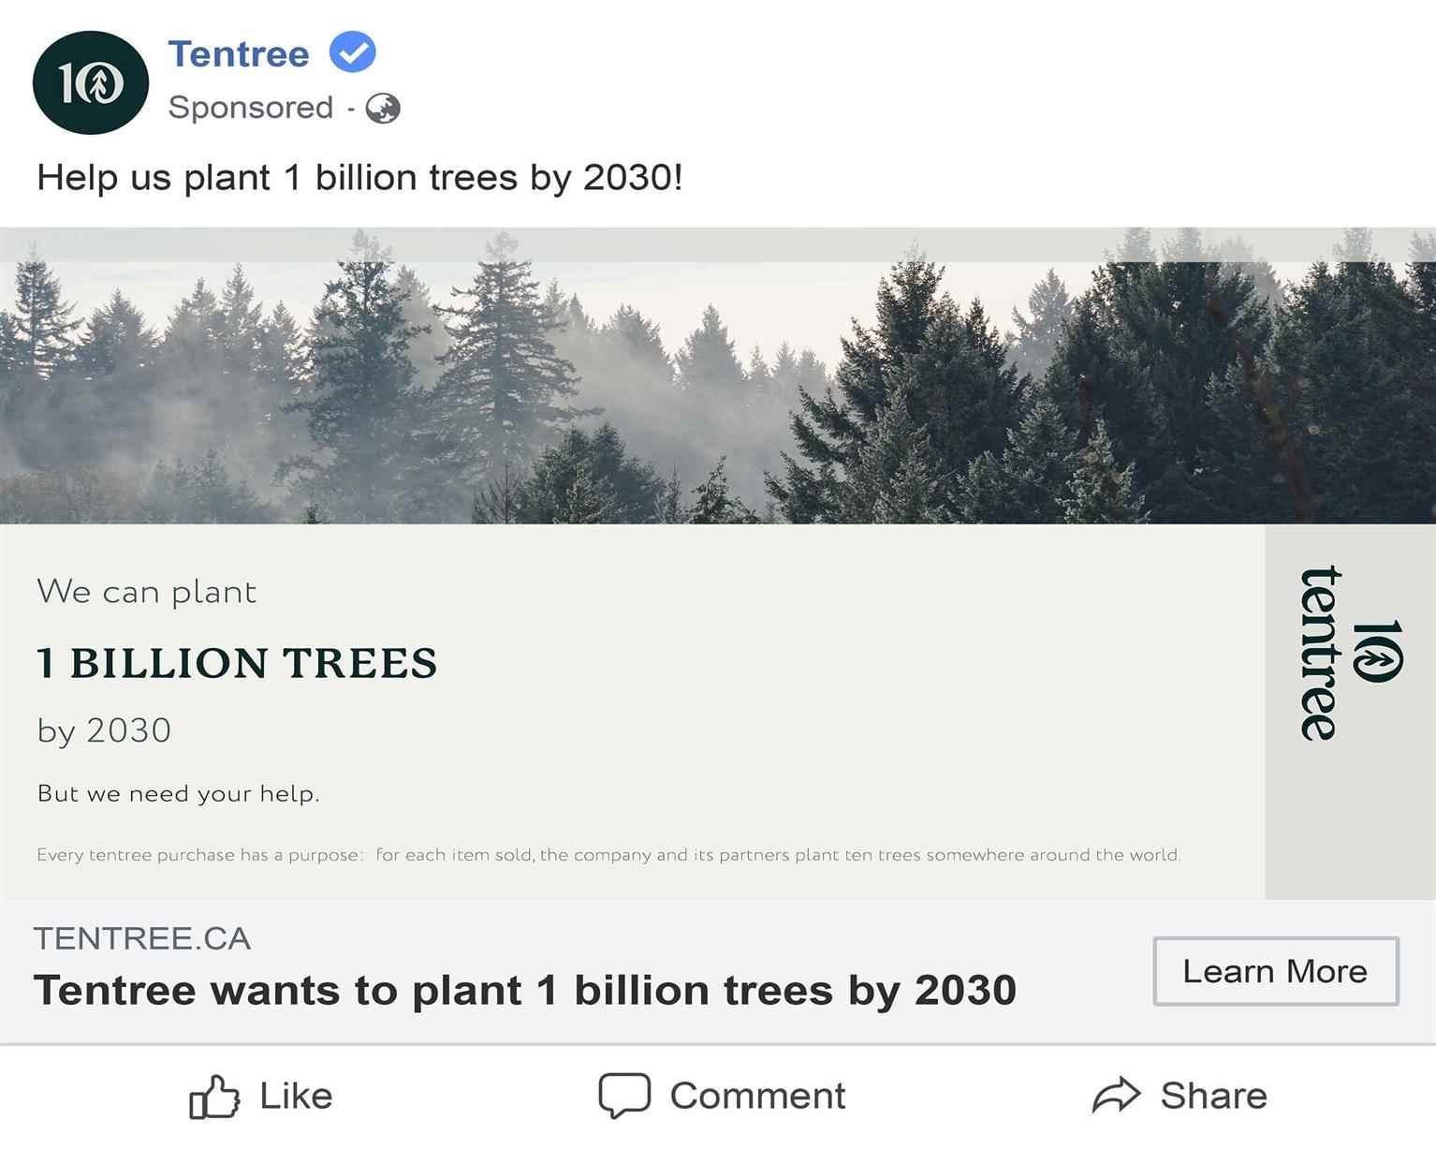Click post caption Help us plant 1 billion trees
The height and width of the screenshot is (1149, 1436).
tap(359, 177)
